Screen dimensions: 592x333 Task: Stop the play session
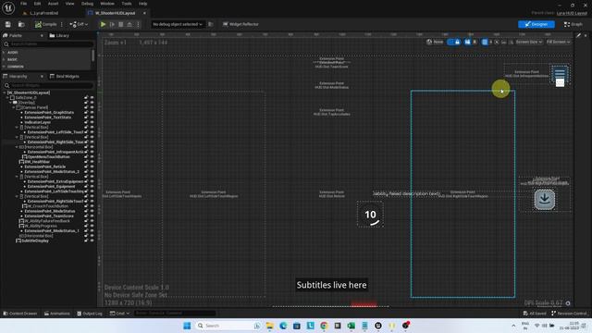point(121,24)
